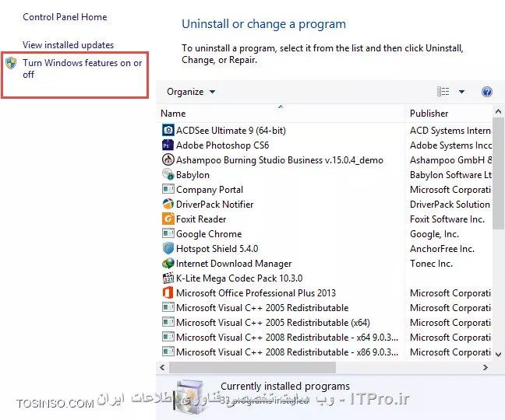Click publisher Foxit Software Inc. cell
This screenshot has height=420, width=505.
pos(447,219)
